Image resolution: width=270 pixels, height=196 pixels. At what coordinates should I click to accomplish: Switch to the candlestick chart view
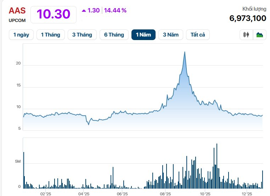(246, 35)
